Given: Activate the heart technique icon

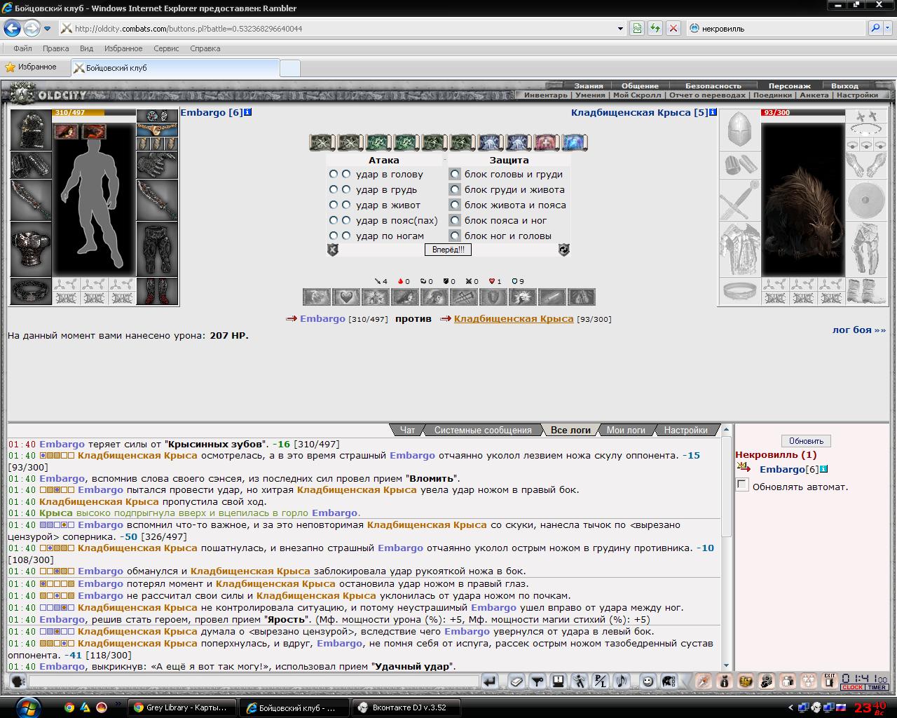Looking at the screenshot, I should point(346,297).
